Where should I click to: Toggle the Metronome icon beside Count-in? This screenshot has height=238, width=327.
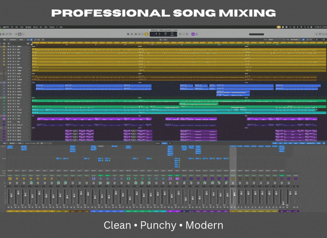click(x=197, y=34)
